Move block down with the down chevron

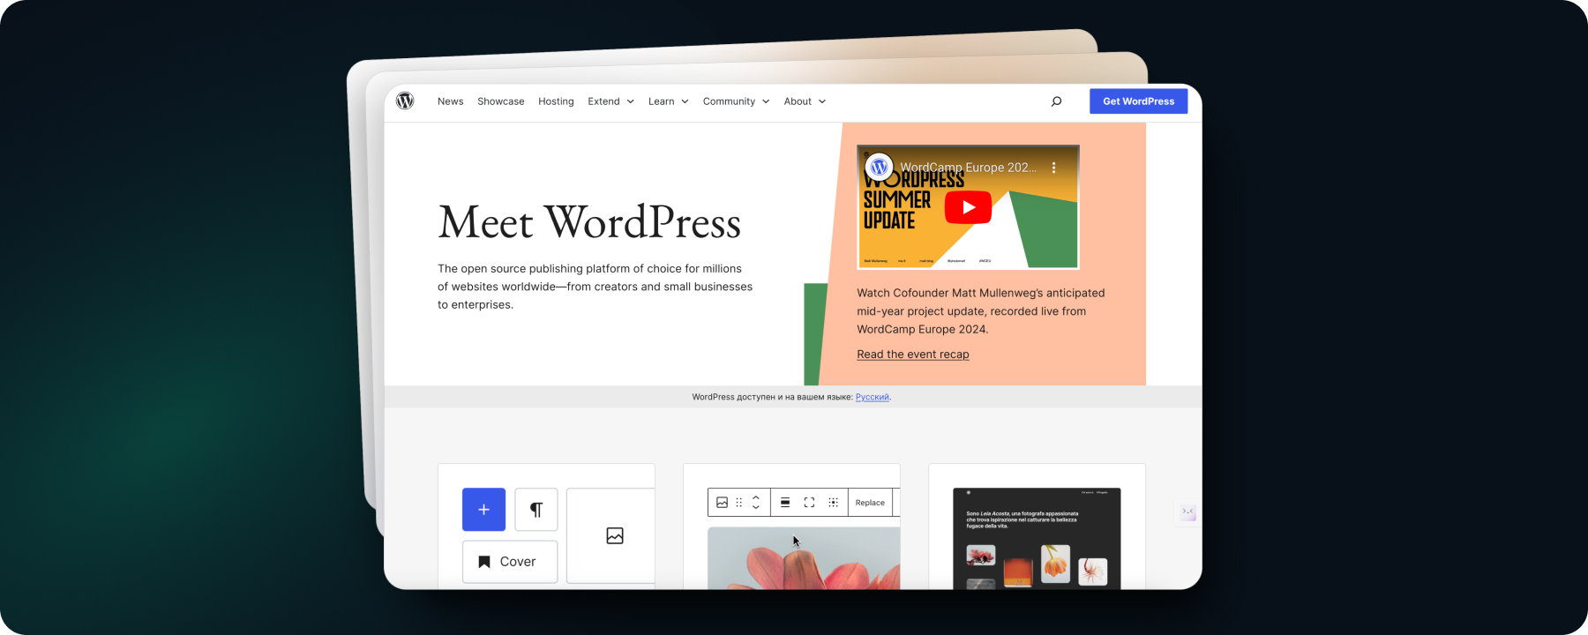point(756,507)
